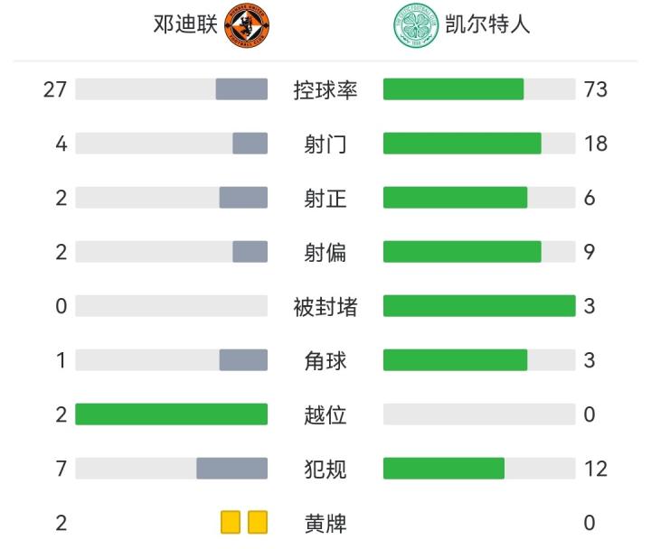The image size is (651, 549).
Task: Click the second yellow card icon
Action: pos(258,523)
